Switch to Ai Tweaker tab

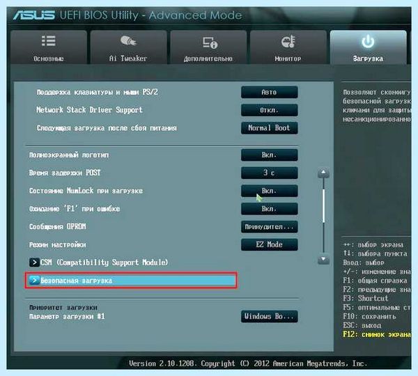[x=128, y=47]
